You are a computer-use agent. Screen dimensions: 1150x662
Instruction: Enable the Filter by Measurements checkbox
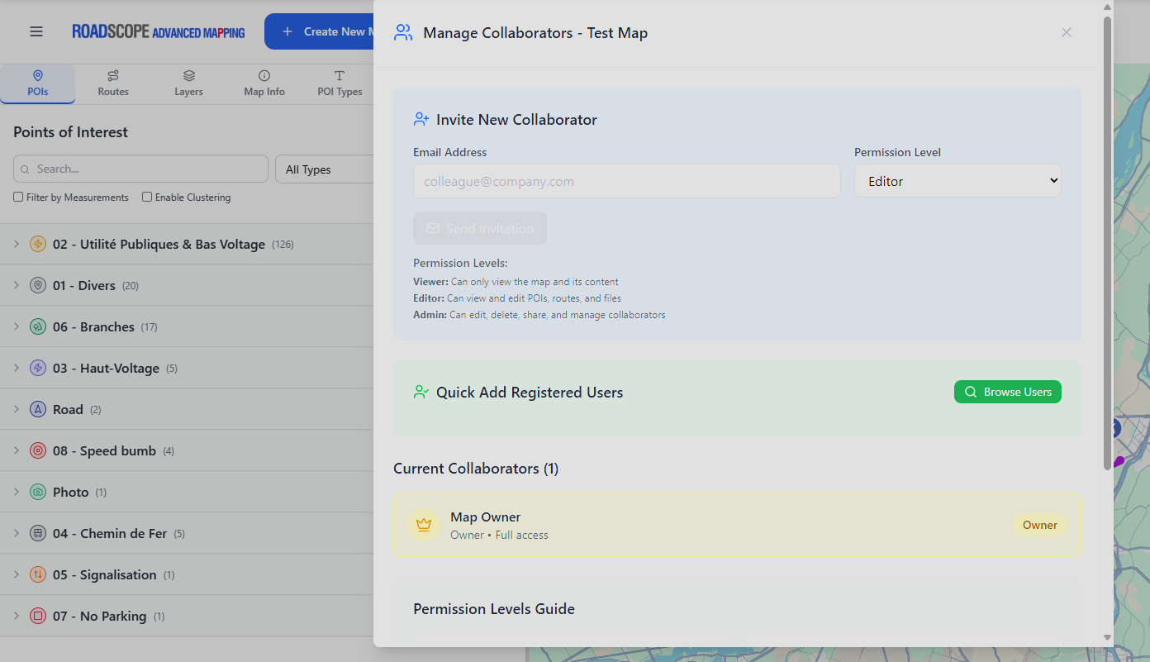(17, 197)
